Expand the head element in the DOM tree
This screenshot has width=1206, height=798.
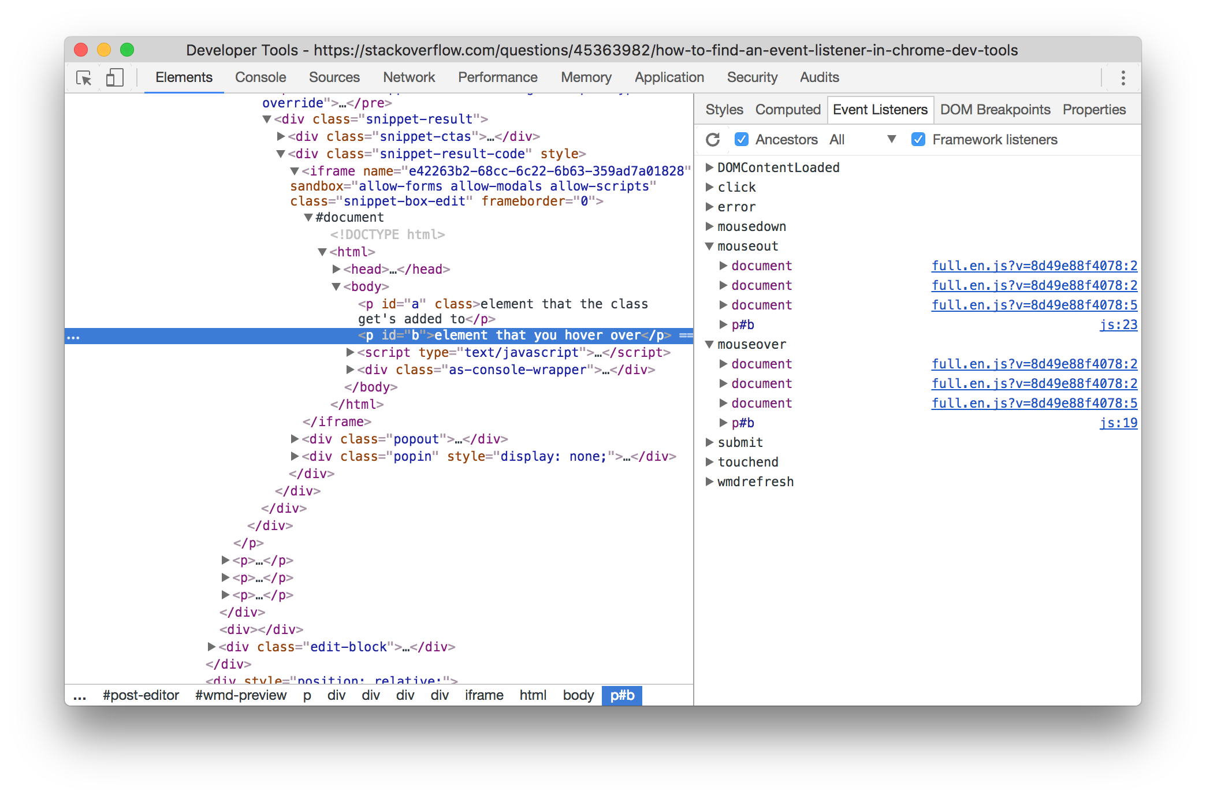pos(336,269)
